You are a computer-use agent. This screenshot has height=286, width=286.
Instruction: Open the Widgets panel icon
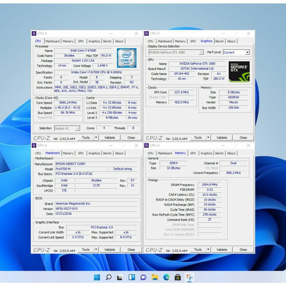(132, 277)
